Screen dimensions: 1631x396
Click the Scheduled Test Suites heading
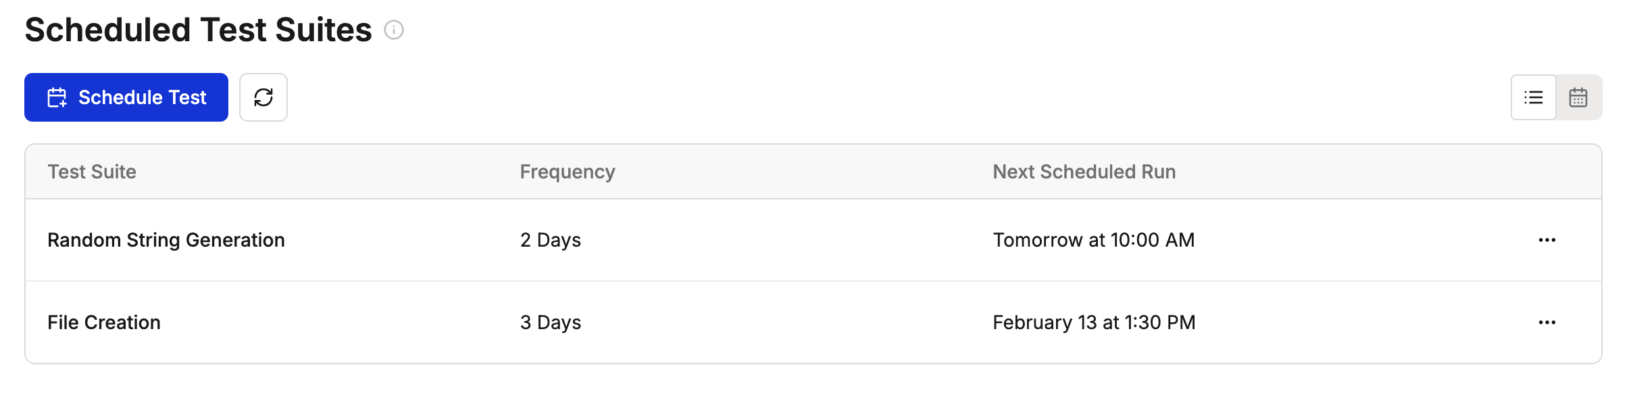click(x=198, y=30)
